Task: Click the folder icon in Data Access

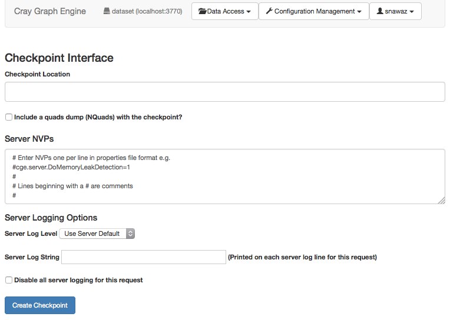Action: [202, 11]
